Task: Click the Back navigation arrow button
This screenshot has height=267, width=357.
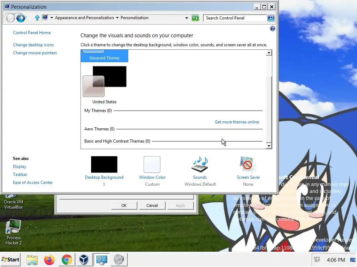Action: 10,18
